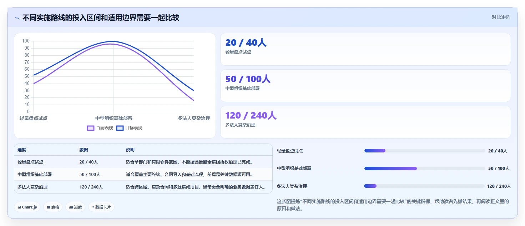Click progress value 120 / 240人 at right
This screenshot has height=226, width=525.
499,186
